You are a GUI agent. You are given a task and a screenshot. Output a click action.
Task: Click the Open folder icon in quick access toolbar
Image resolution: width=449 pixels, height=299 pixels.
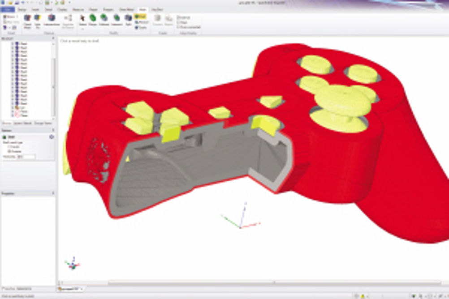click(11, 3)
